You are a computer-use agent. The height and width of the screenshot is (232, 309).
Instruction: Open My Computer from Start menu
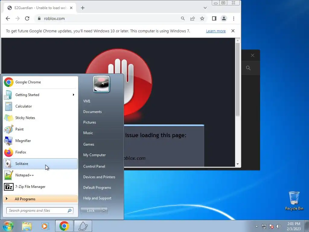[x=94, y=155]
